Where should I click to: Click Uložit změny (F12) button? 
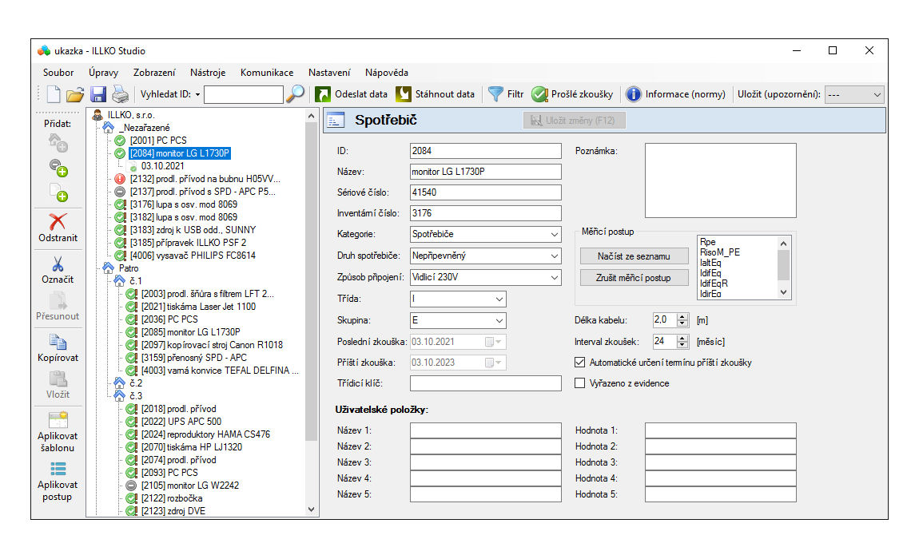(574, 120)
